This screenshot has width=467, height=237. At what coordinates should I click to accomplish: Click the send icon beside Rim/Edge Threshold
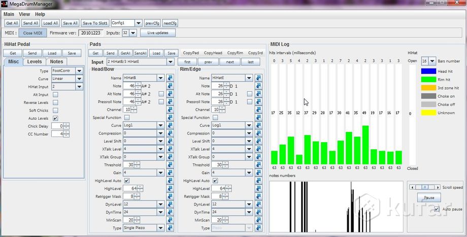258,164
